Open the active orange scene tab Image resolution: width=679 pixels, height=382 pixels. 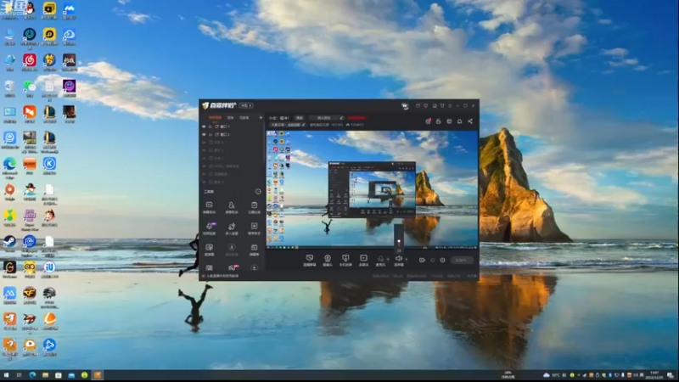(x=215, y=117)
